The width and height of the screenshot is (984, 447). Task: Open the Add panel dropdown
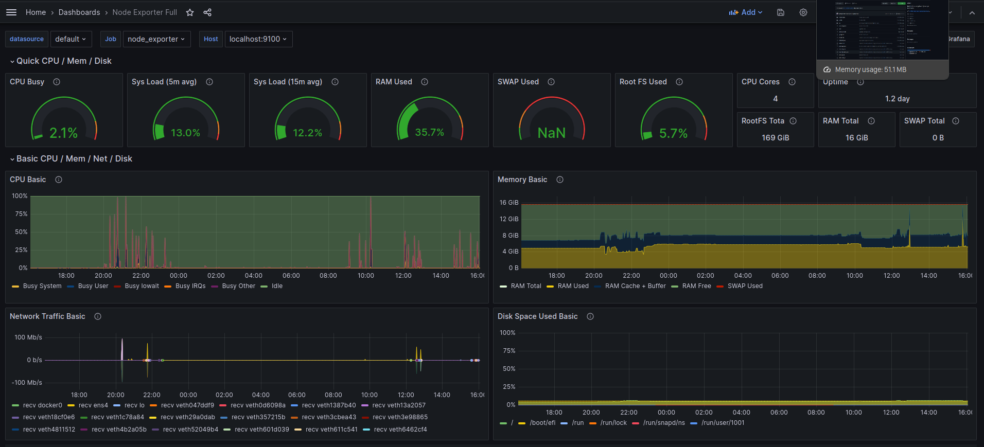tap(746, 12)
